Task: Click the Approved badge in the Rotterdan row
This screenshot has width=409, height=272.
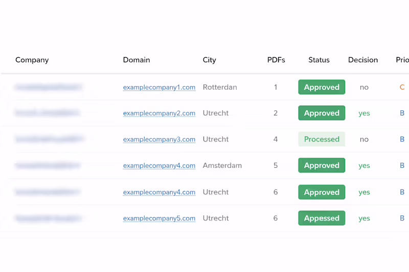Action: click(322, 87)
